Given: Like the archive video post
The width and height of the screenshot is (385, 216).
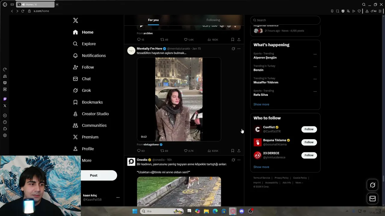Looking at the screenshot, I should pyautogui.click(x=189, y=39).
